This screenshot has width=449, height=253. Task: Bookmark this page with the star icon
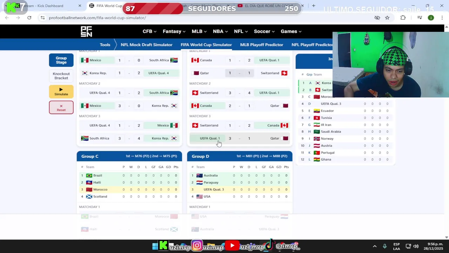(x=387, y=18)
